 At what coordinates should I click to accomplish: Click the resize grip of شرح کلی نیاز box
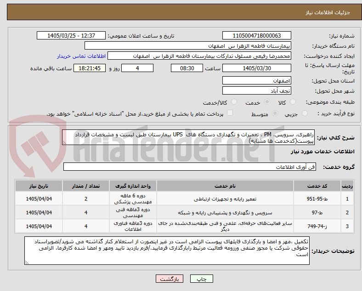[x=64, y=143]
